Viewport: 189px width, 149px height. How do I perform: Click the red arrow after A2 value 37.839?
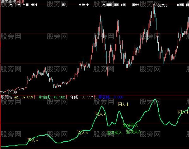pyautogui.click(x=35, y=97)
